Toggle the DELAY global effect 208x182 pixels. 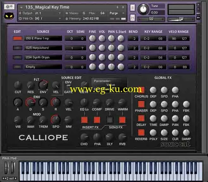point(141,118)
